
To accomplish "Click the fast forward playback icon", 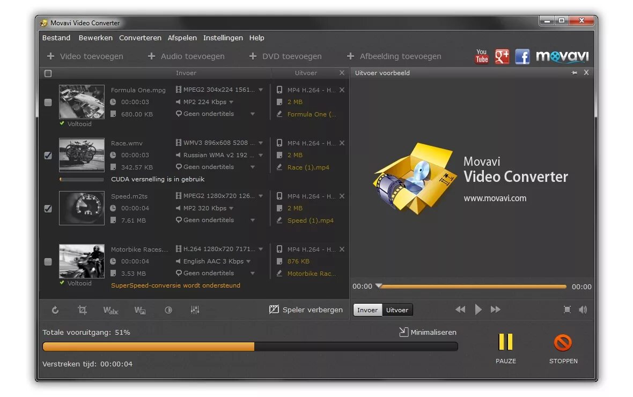I will [x=495, y=310].
